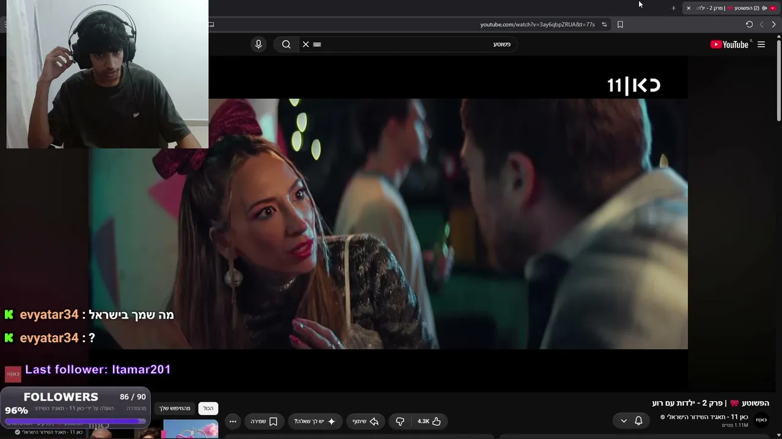Toggle the channel notification bell
This screenshot has width=782, height=439.
pos(638,421)
